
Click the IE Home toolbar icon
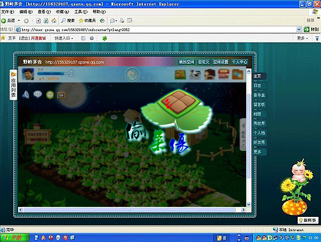click(54, 20)
